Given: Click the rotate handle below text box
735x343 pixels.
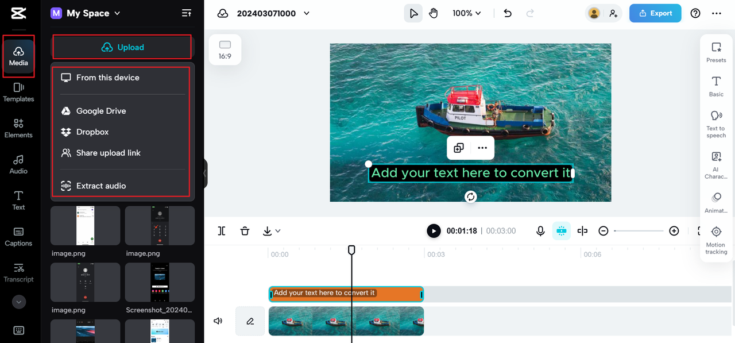Looking at the screenshot, I should 471,196.
